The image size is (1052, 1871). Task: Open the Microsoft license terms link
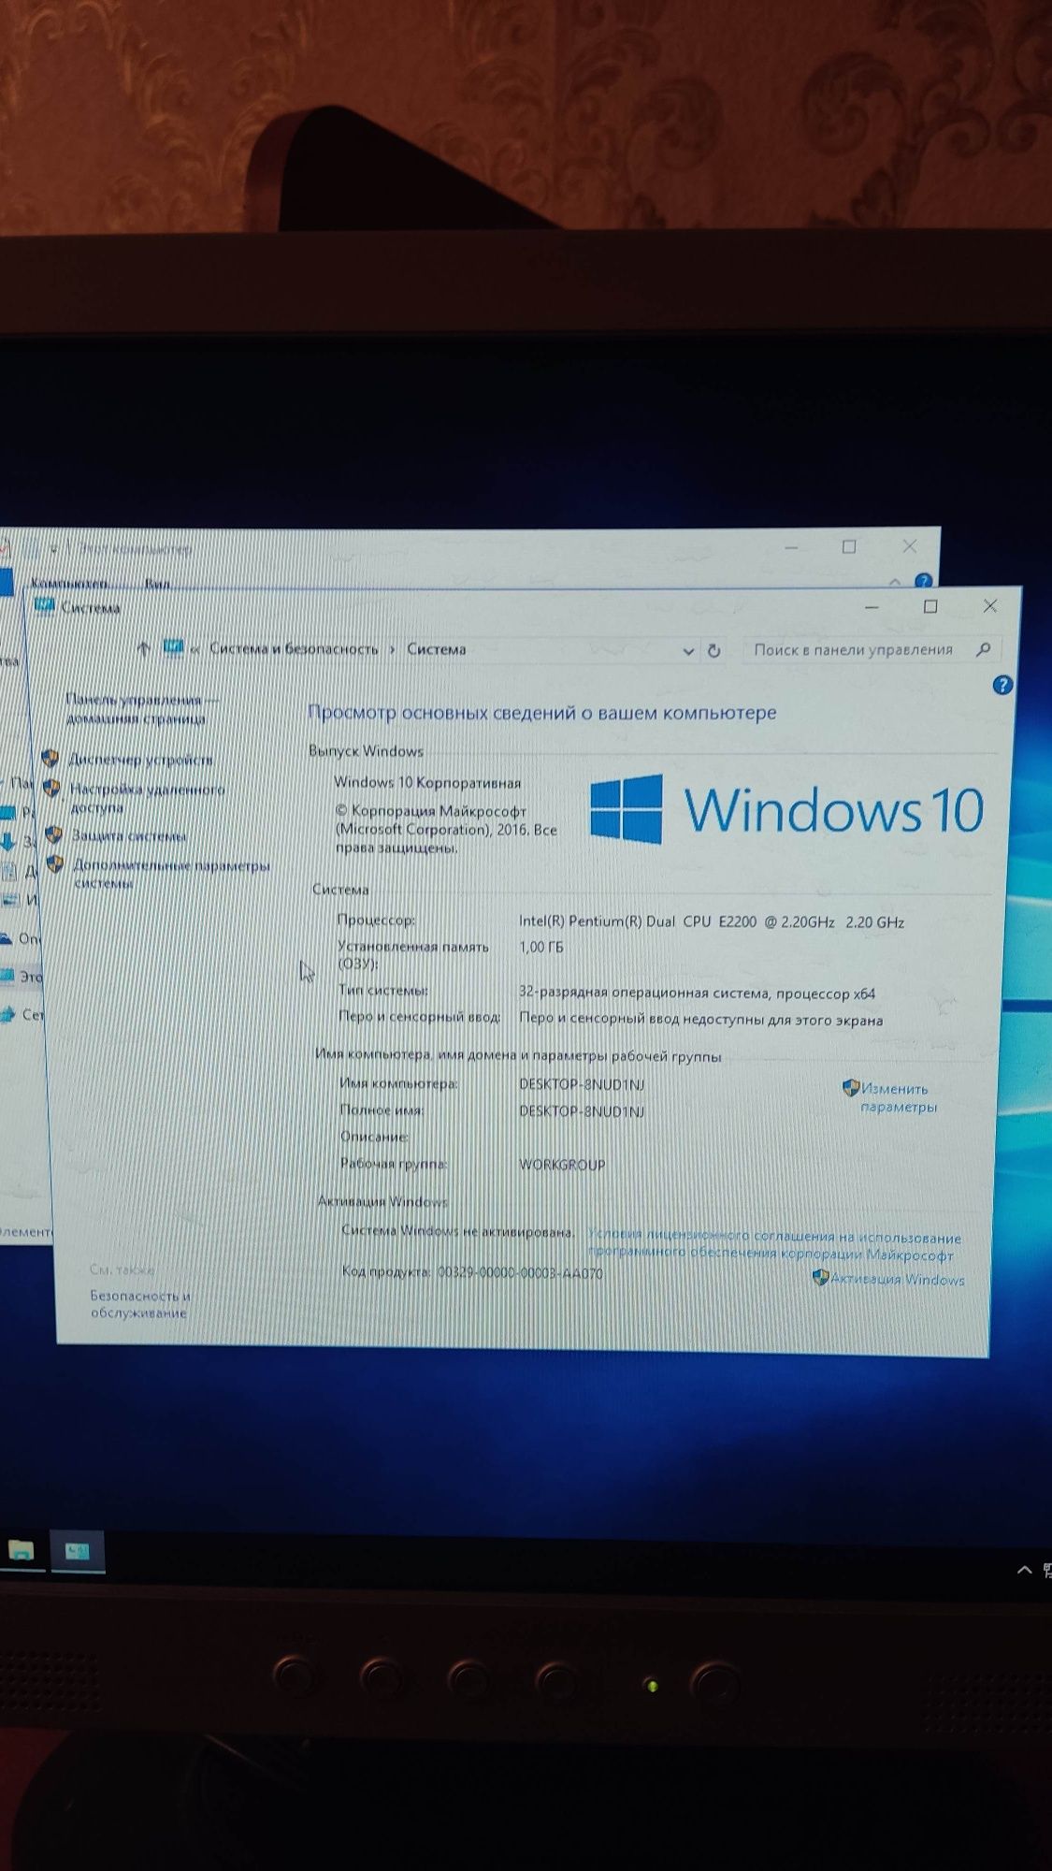[x=774, y=1245]
